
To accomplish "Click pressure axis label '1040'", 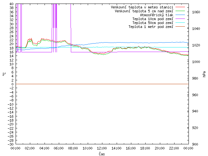I will (196, 29).
